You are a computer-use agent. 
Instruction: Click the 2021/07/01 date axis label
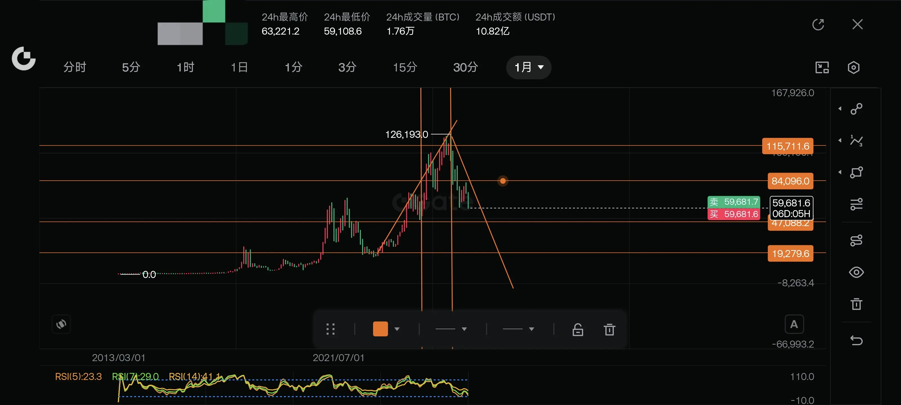(x=338, y=358)
